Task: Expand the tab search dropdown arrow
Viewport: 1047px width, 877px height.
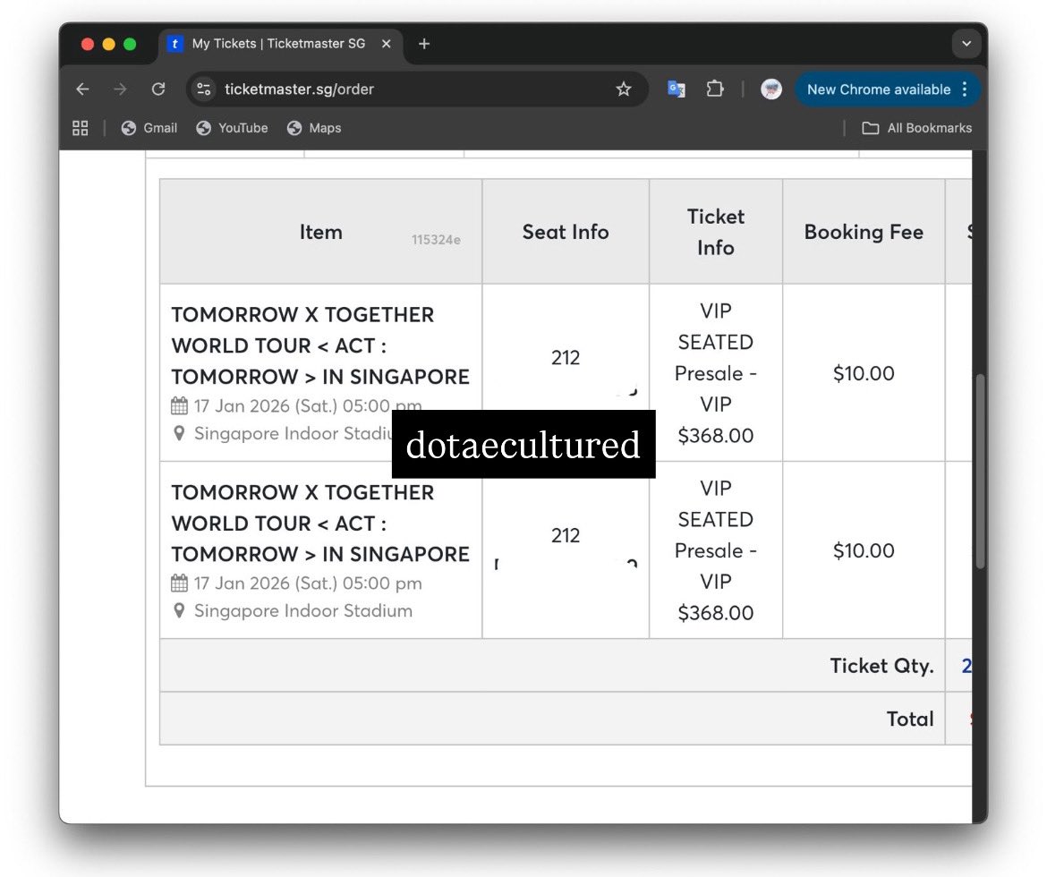Action: pos(966,44)
